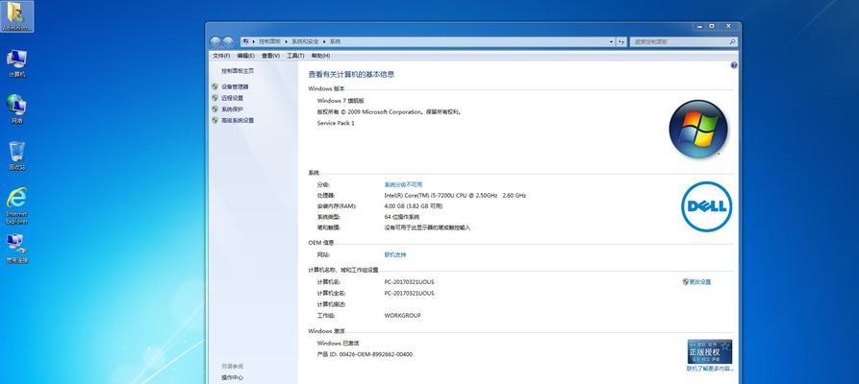The width and height of the screenshot is (859, 384).
Task: Go to 控制面板 in breadcrumb
Action: tap(269, 41)
